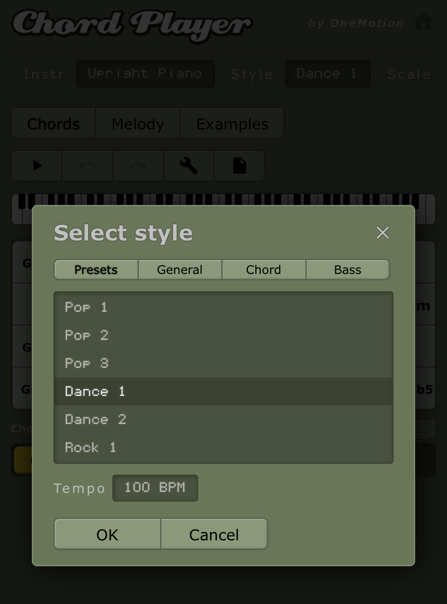Screen dimensions: 447x604
Task: Open the Dance 1 style selector
Action: tap(327, 74)
